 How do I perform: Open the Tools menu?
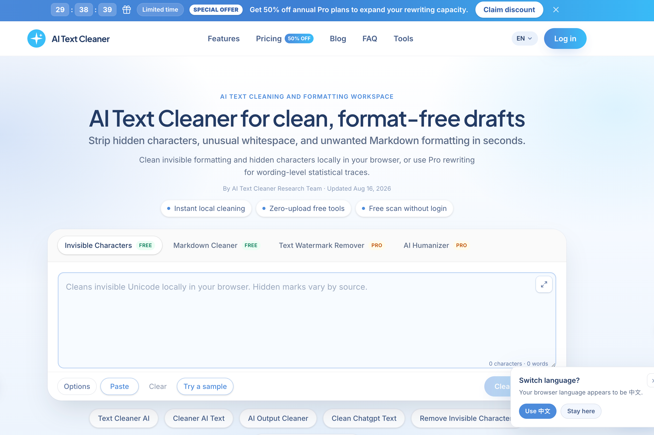pos(403,38)
